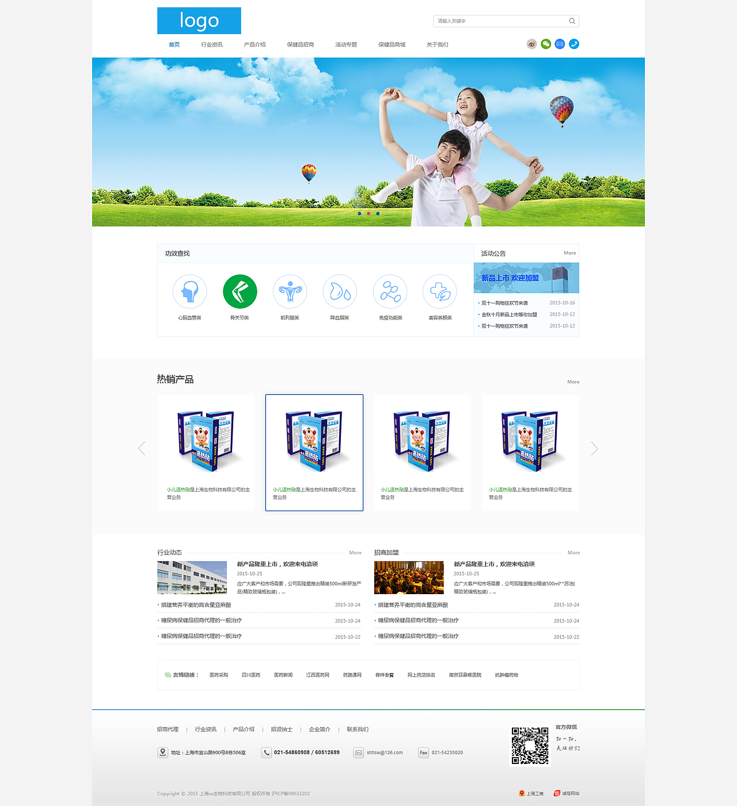The image size is (737, 806).
Task: Click the 新产品隆重上市 news headline
Action: tap(276, 564)
